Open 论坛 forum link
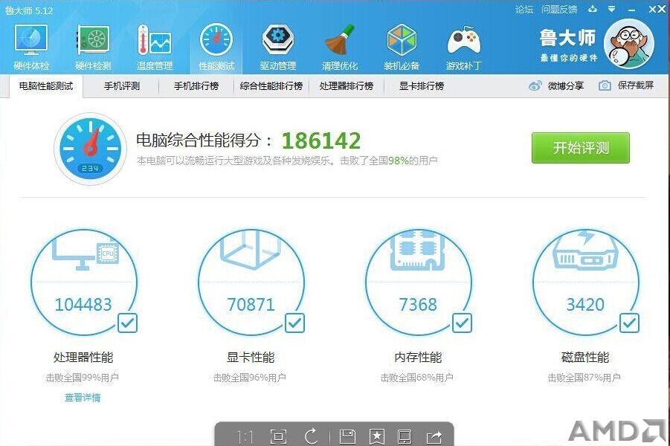This screenshot has height=446, width=670. [x=524, y=10]
